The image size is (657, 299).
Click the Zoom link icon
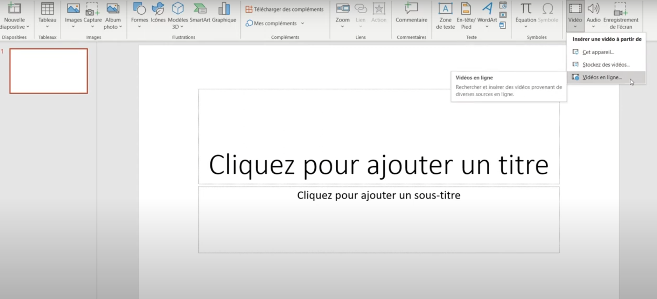tap(343, 8)
